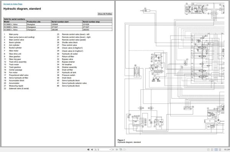The width and height of the screenshot is (230, 152).
Task: Enable two-page side by side view
Action: (216, 149)
